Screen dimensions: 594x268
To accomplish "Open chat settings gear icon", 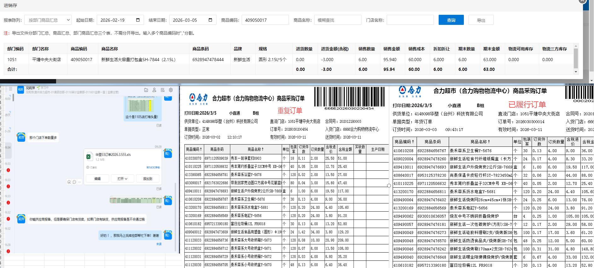I will click(171, 90).
